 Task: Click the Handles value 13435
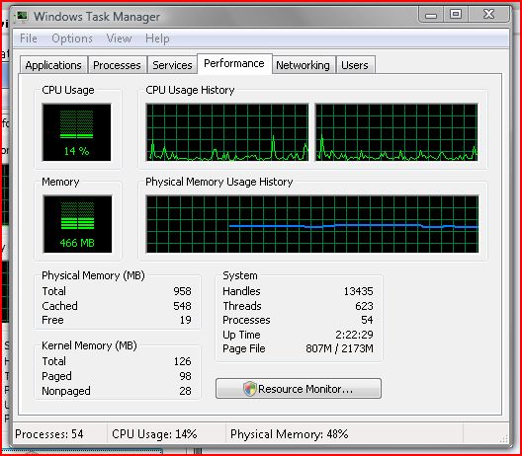tap(358, 291)
